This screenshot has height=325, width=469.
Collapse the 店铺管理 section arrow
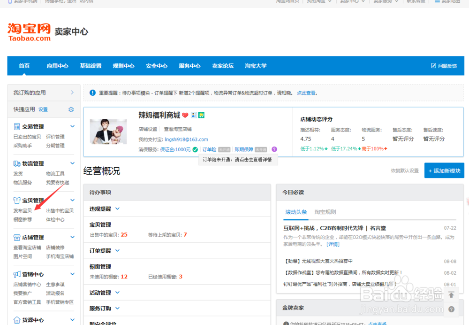pos(72,237)
